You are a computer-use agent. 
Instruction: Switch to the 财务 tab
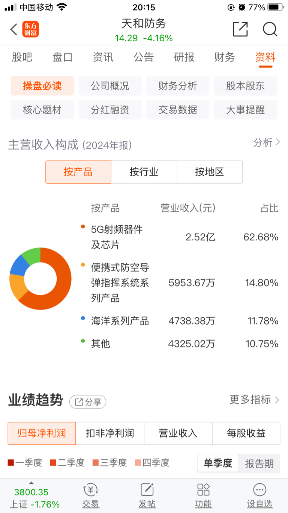pos(225,57)
